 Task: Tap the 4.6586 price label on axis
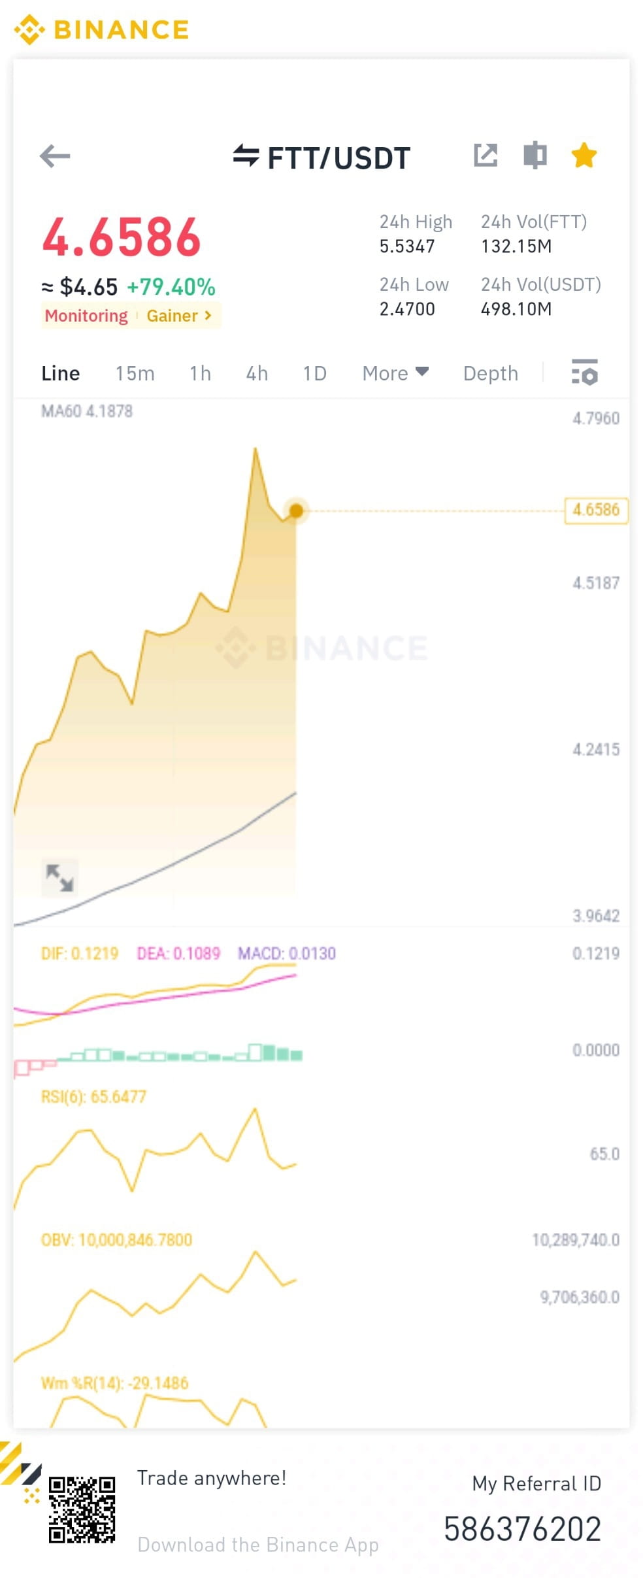(596, 510)
